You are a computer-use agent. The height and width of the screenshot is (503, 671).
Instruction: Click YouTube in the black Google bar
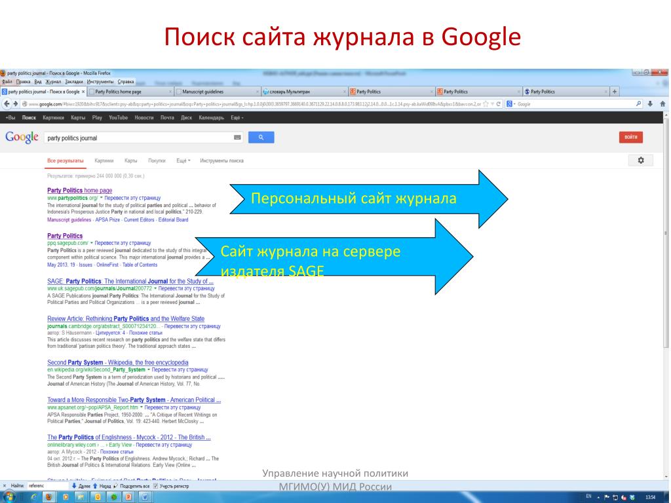(118, 118)
